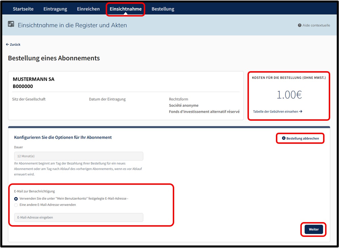Click the left arrow icon before Zurück
This screenshot has height=248, width=339.
pos(7,44)
